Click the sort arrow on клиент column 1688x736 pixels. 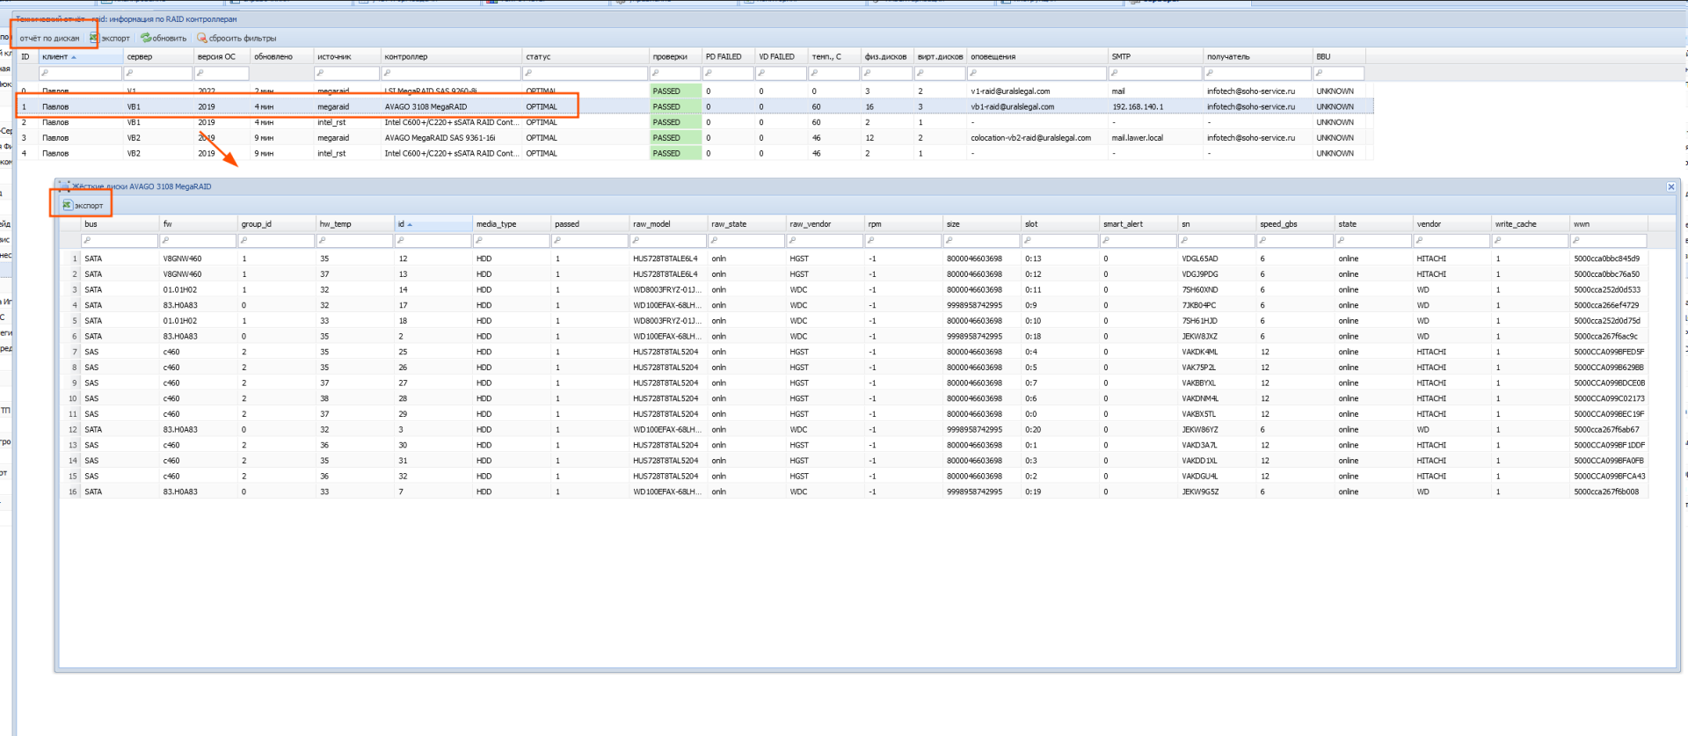click(x=74, y=57)
